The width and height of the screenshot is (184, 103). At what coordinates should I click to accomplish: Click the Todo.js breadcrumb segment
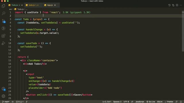(x=20, y=9)
